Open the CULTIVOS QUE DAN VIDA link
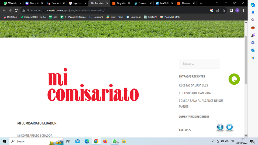Viewport: 258px width, 145px height. [195, 93]
